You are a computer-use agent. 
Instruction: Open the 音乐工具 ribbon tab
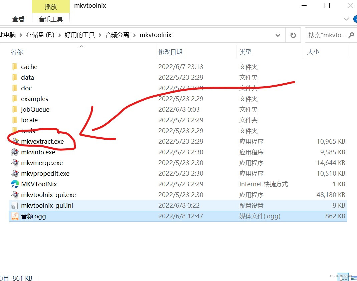51,19
